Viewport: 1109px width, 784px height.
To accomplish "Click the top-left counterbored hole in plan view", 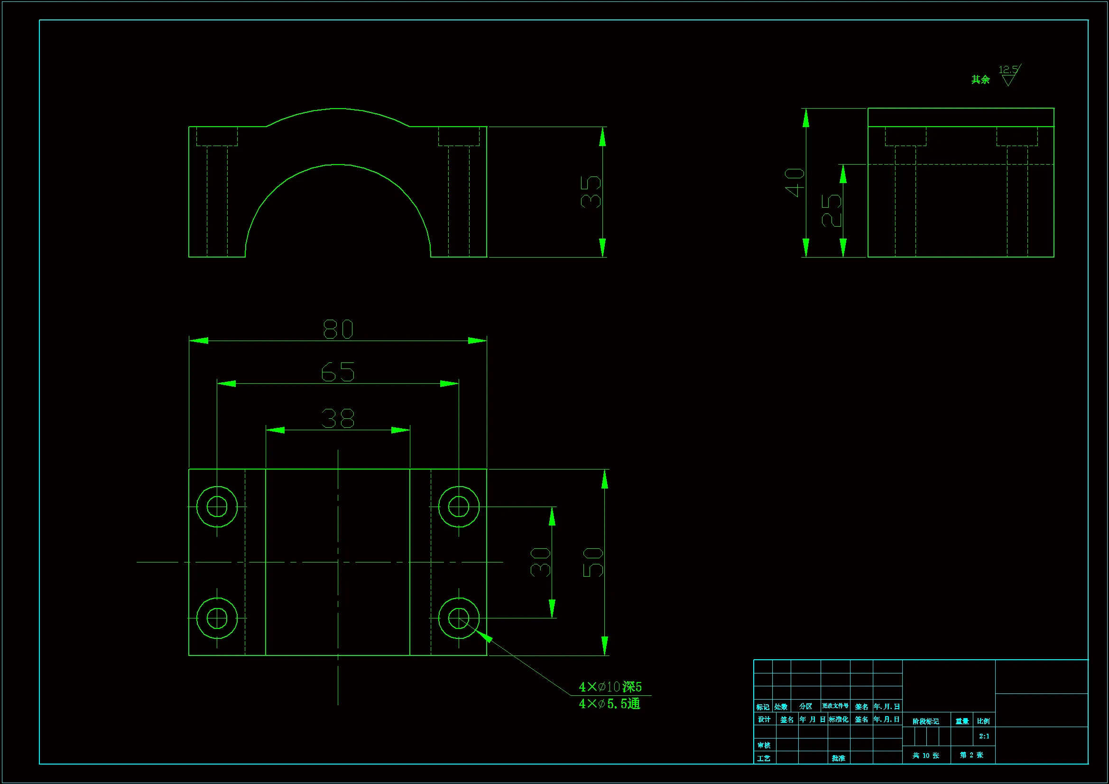I will (x=217, y=507).
